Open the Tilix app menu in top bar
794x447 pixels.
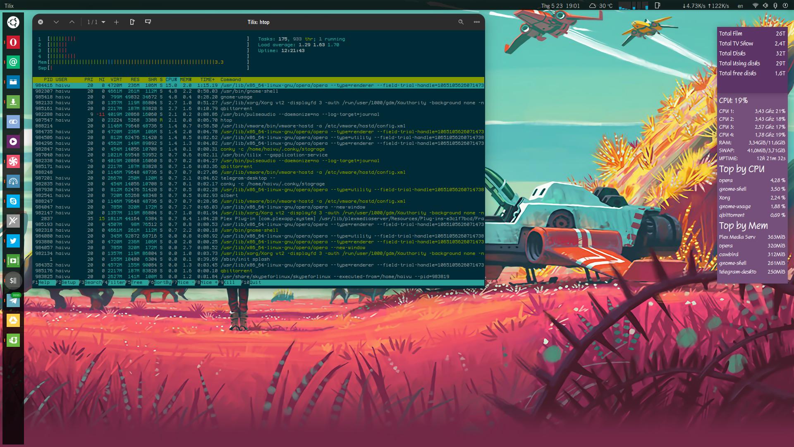pos(9,6)
